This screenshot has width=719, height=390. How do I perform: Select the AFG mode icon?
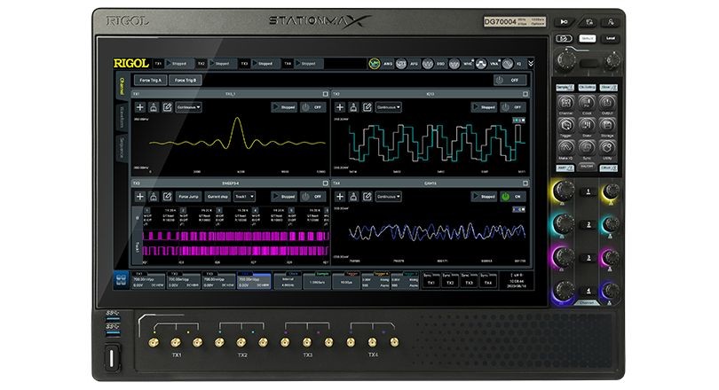tap(401, 64)
